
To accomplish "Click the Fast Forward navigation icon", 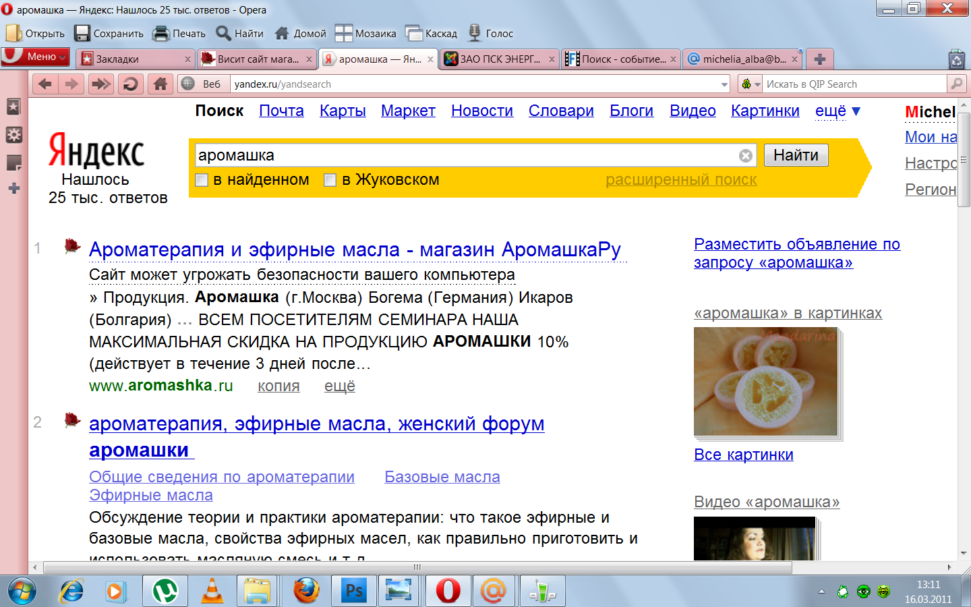I will point(101,84).
